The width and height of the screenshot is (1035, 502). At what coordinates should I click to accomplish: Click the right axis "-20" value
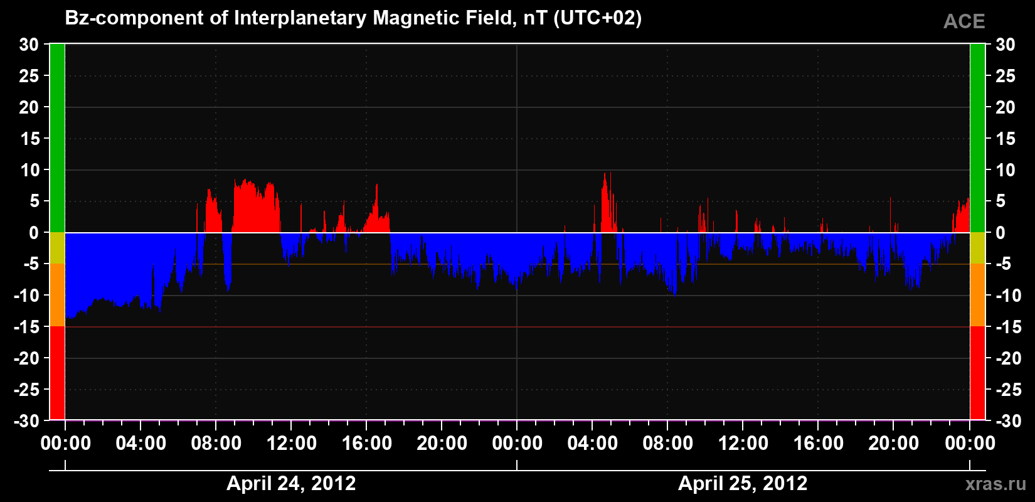1009,358
